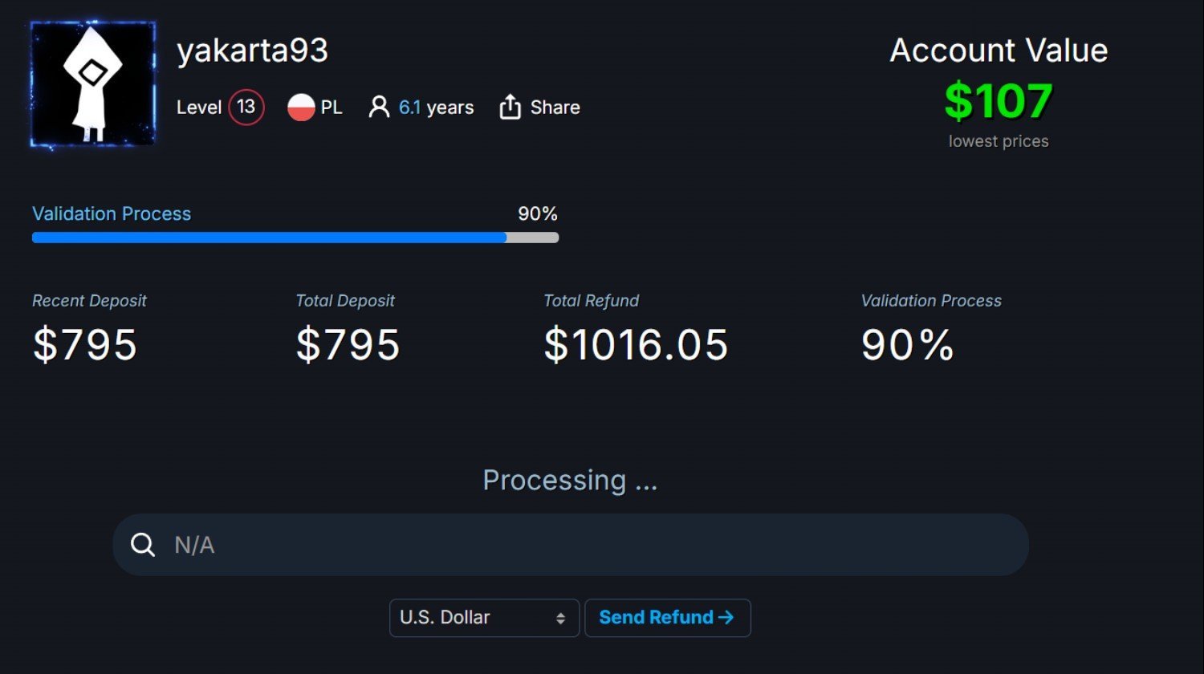Screen dimensions: 1204x674
Task: Click the Validation Process label above bar
Action: (x=112, y=213)
